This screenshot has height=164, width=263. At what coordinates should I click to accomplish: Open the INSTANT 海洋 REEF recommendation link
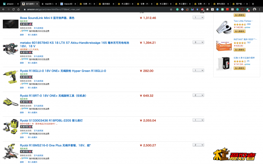coord(245,39)
